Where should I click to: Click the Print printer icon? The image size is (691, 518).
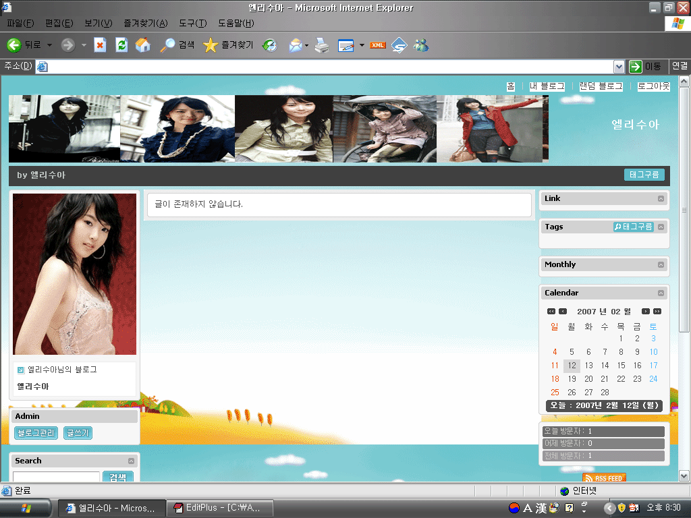pos(322,45)
